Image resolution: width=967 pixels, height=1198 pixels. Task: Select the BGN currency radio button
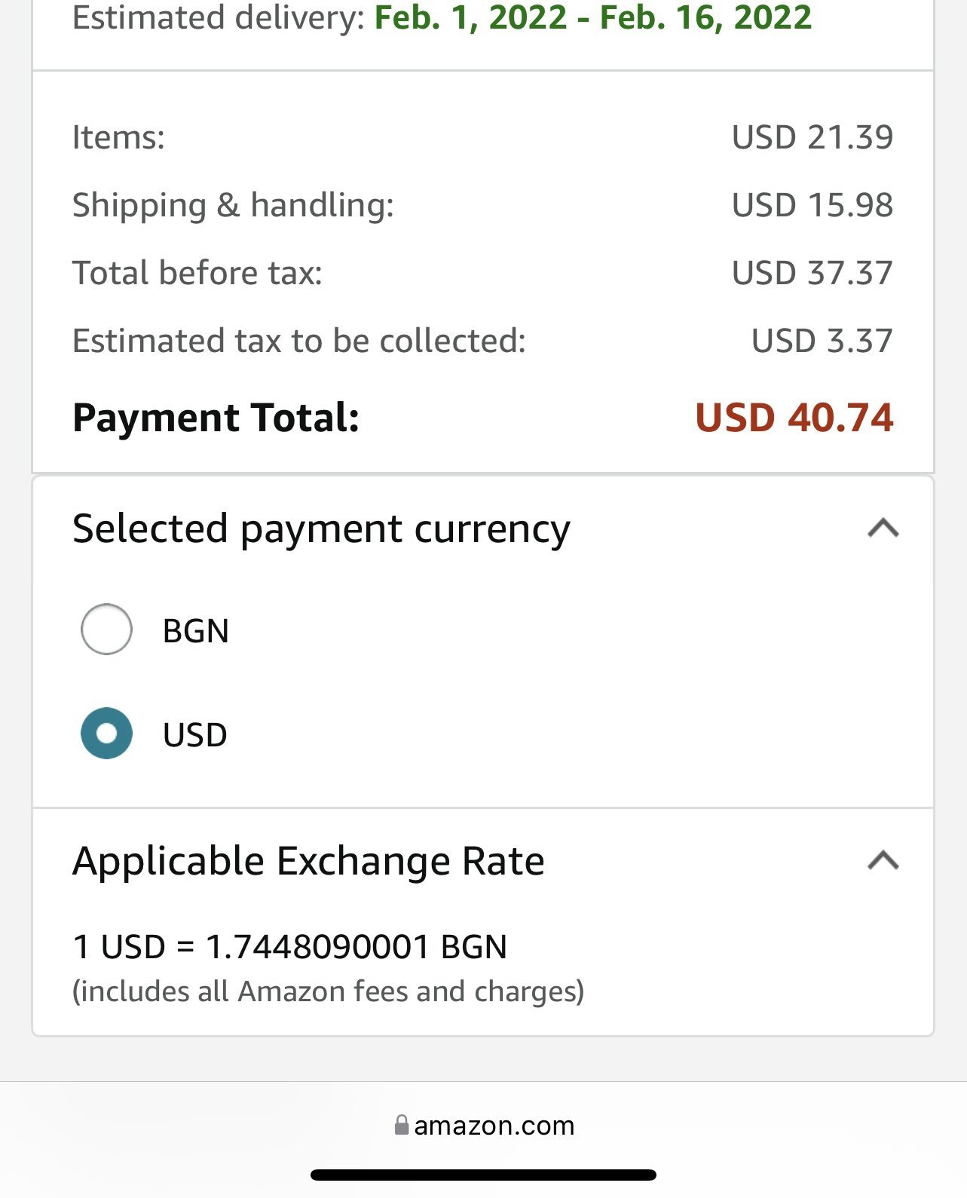point(106,630)
